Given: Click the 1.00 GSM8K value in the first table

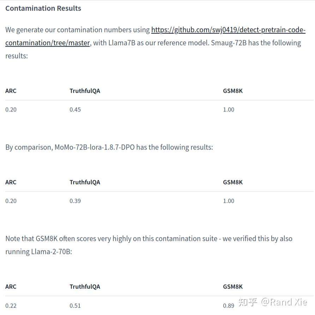Looking at the screenshot, I should (229, 109).
